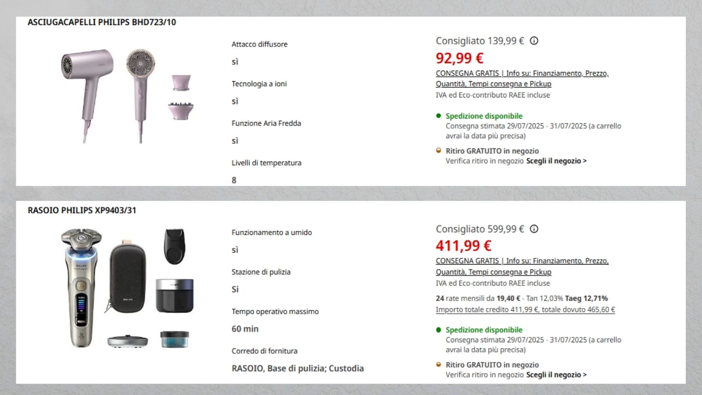Click green availability dot for the Philips shaver

438,330
